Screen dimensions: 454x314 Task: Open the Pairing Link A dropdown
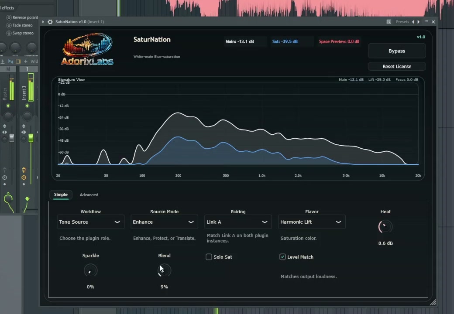point(238,222)
